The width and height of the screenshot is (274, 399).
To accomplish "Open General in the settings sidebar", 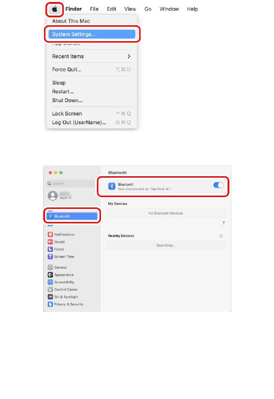I will (60, 267).
